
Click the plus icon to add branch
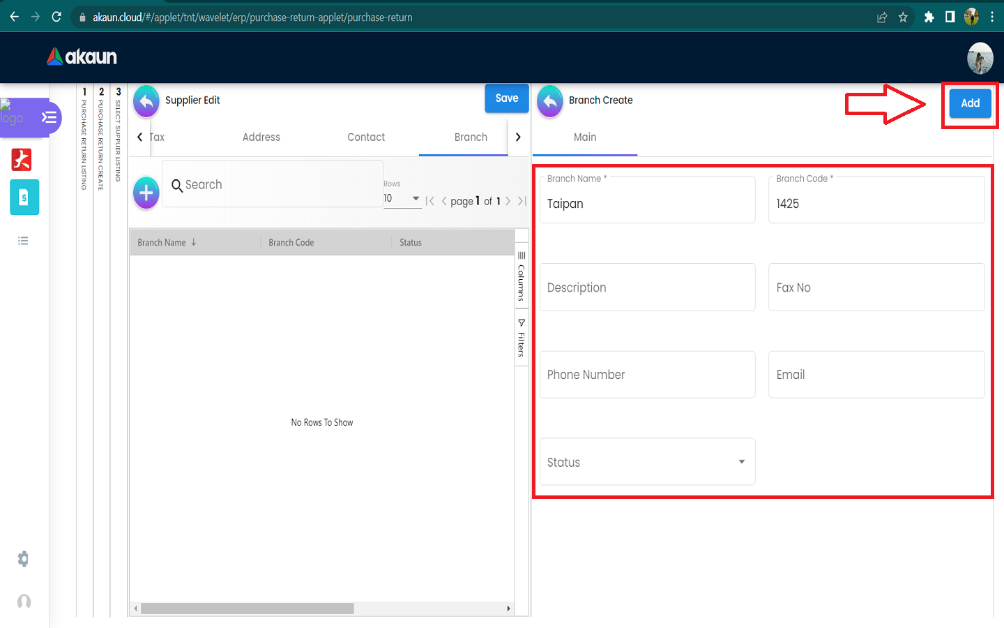(146, 193)
